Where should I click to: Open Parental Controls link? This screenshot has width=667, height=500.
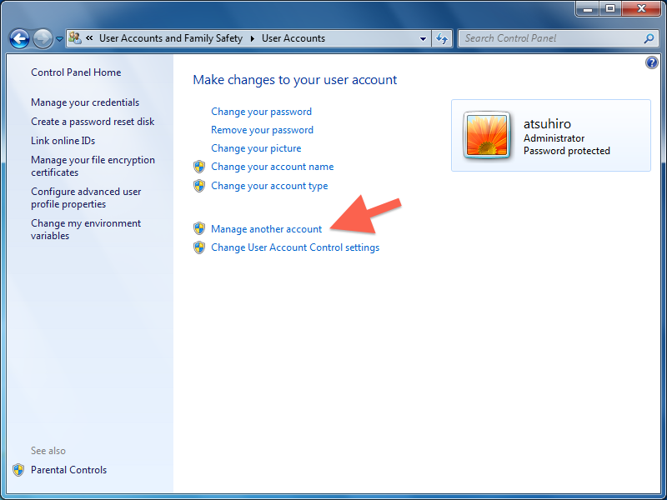coord(68,470)
